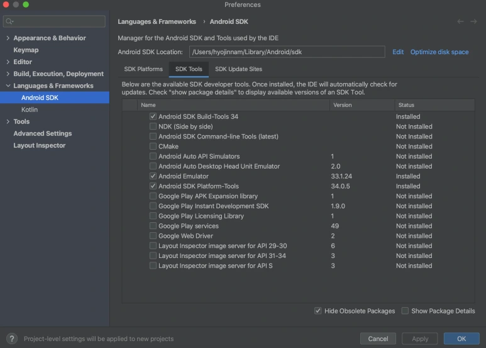Check the CMake checkbox
The image size is (486, 348).
tap(153, 146)
